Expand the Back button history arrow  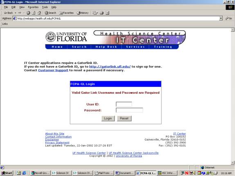(x=16, y=13)
